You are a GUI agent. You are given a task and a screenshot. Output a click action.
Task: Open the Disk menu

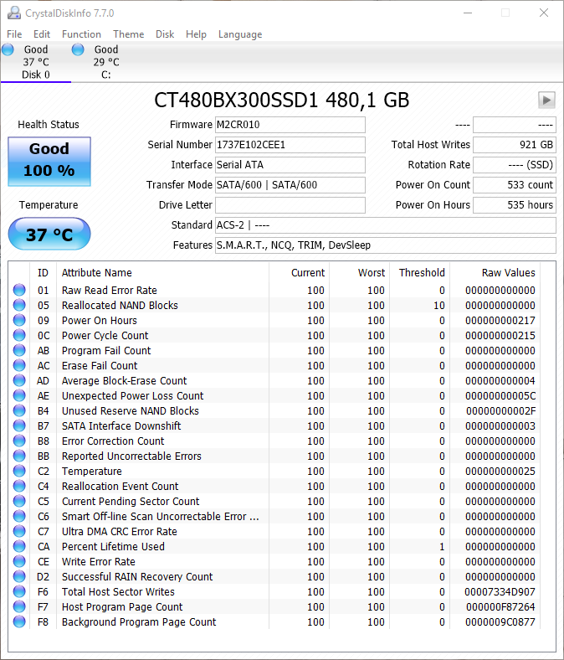(165, 34)
